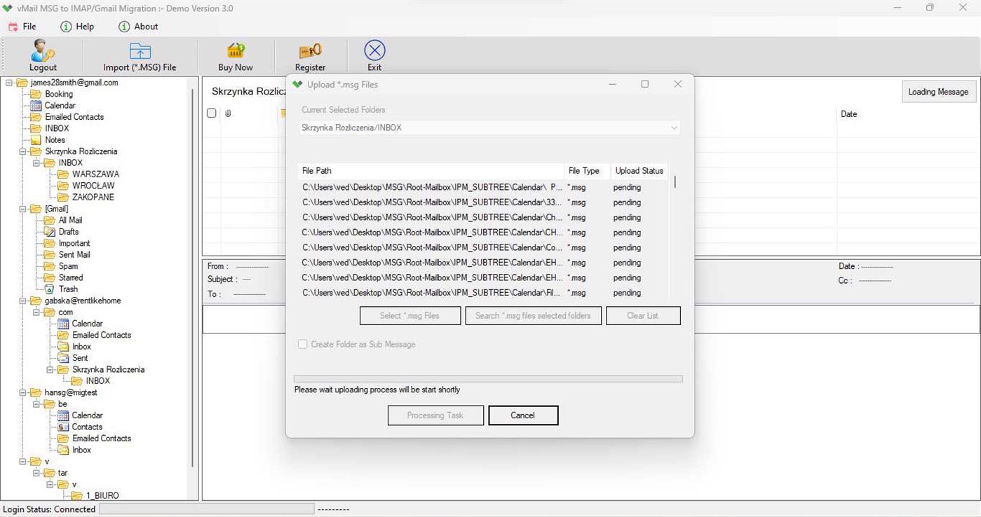Select the Important folder
This screenshot has width=981, height=517.
74,243
